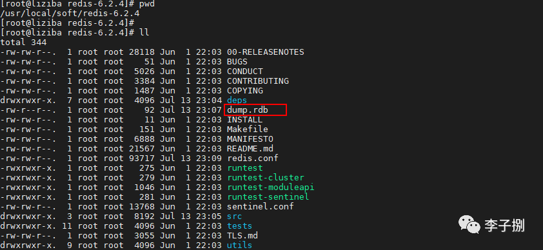The height and width of the screenshot is (250, 543).
Task: Click the COPYING file name
Action: coord(245,91)
